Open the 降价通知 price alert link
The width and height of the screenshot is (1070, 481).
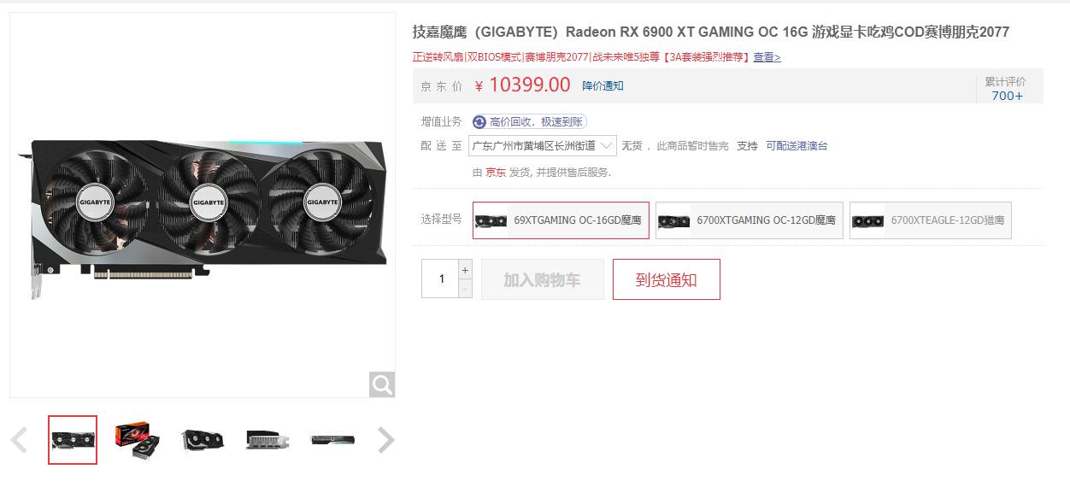[x=603, y=85]
